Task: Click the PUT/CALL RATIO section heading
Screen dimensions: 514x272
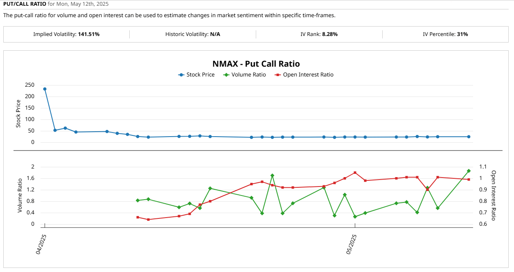Action: pyautogui.click(x=24, y=4)
